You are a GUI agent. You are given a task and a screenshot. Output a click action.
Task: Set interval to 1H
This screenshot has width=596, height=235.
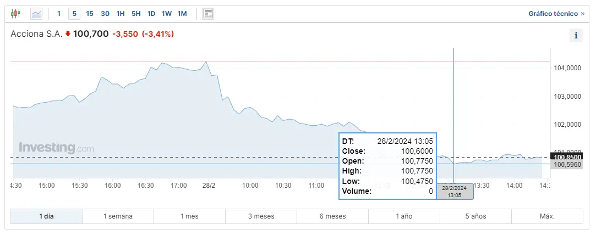tap(121, 13)
